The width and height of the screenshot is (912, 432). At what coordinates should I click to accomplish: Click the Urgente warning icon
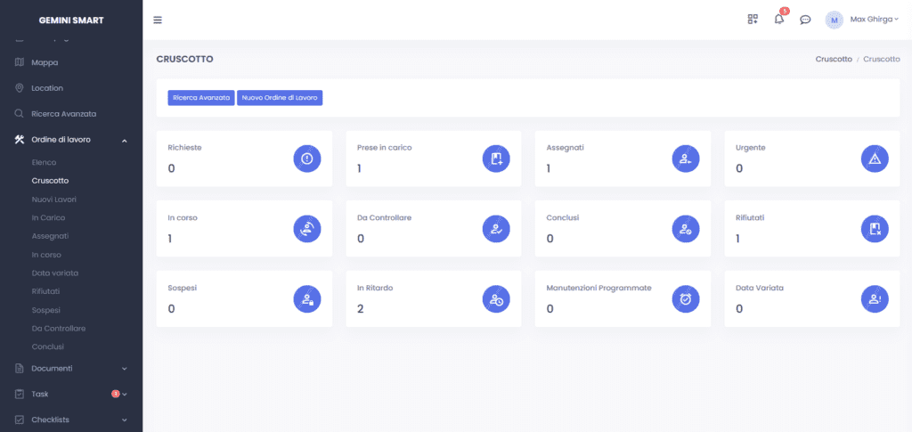tap(875, 159)
